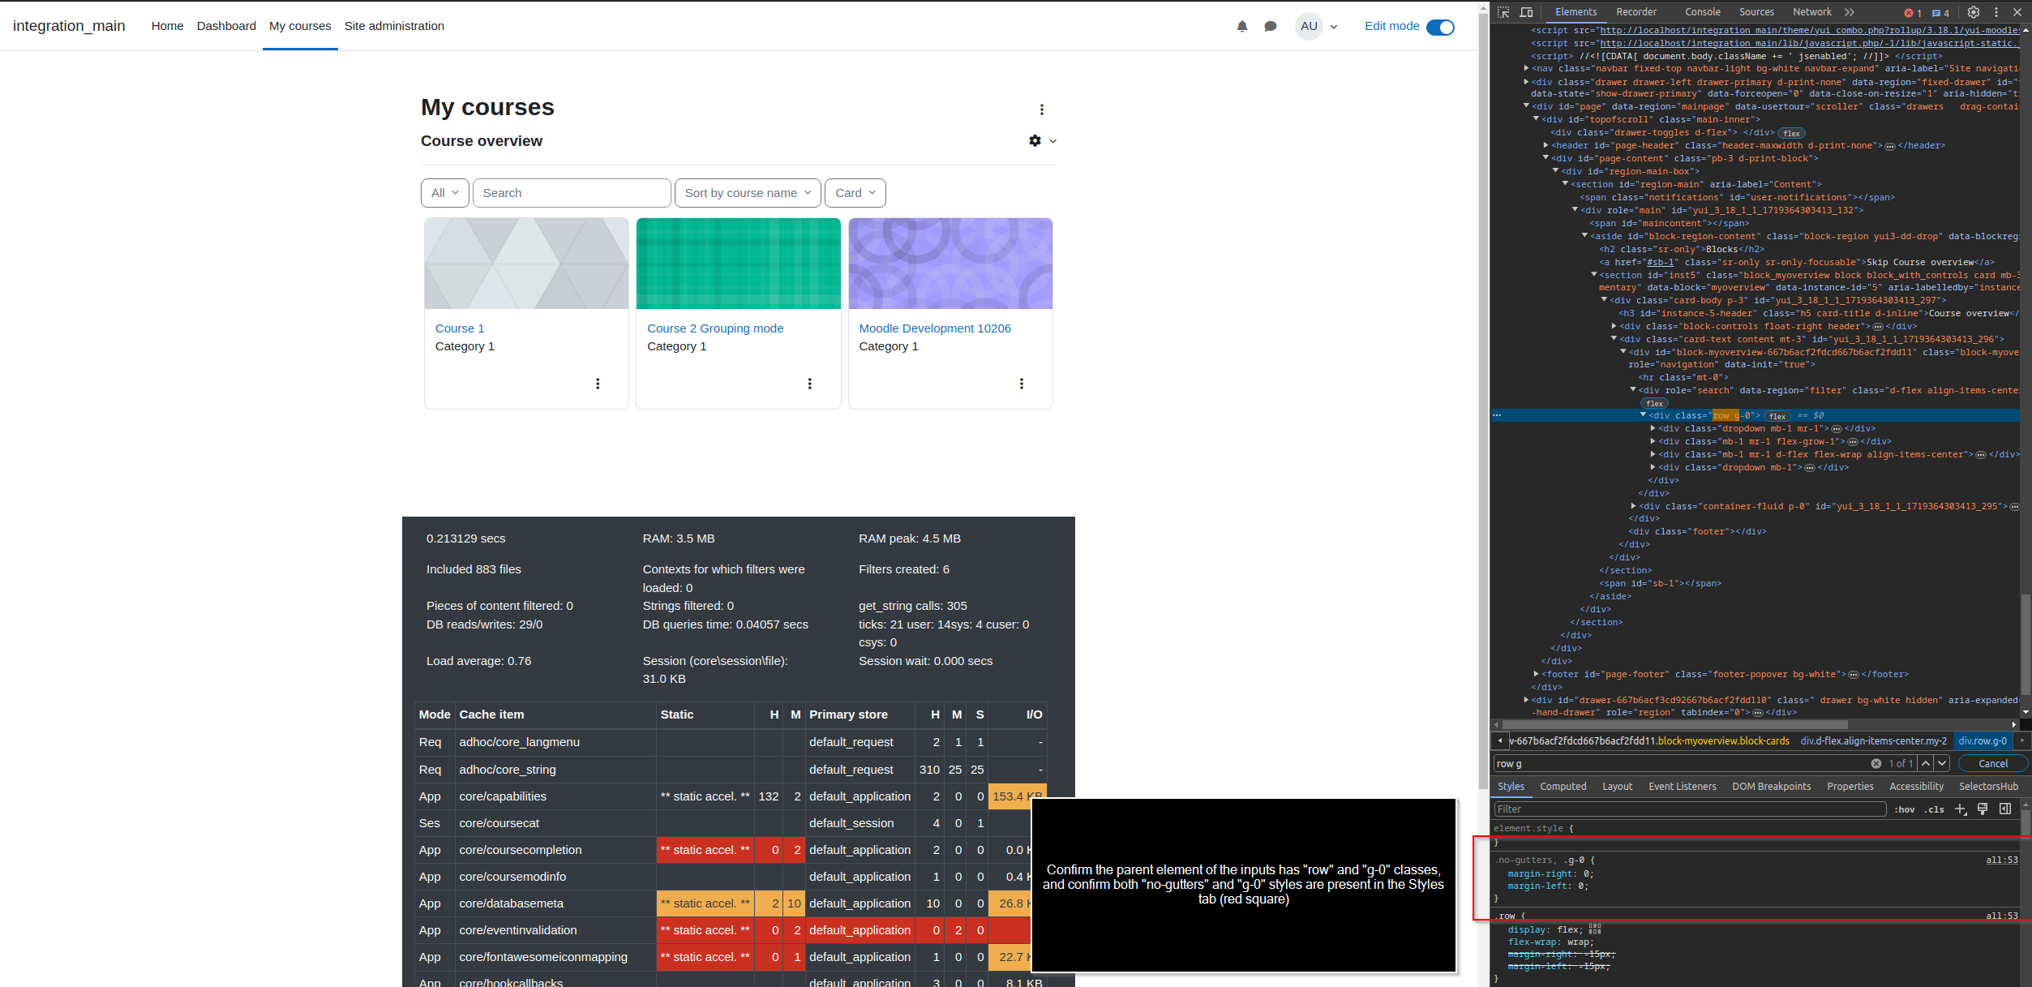
Task: Click the integration_main site brand
Action: pyautogui.click(x=69, y=26)
